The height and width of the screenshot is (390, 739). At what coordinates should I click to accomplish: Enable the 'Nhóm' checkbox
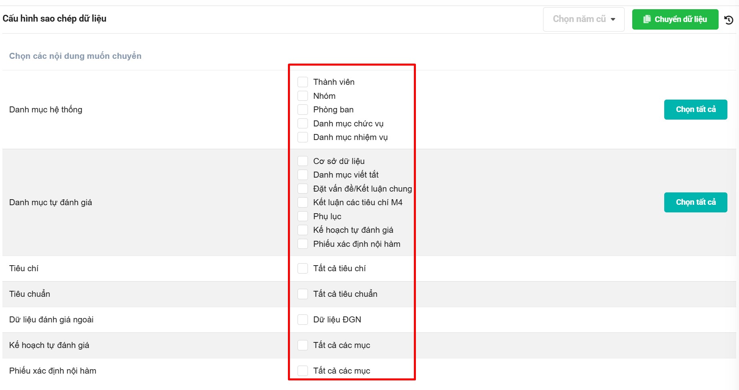point(303,96)
